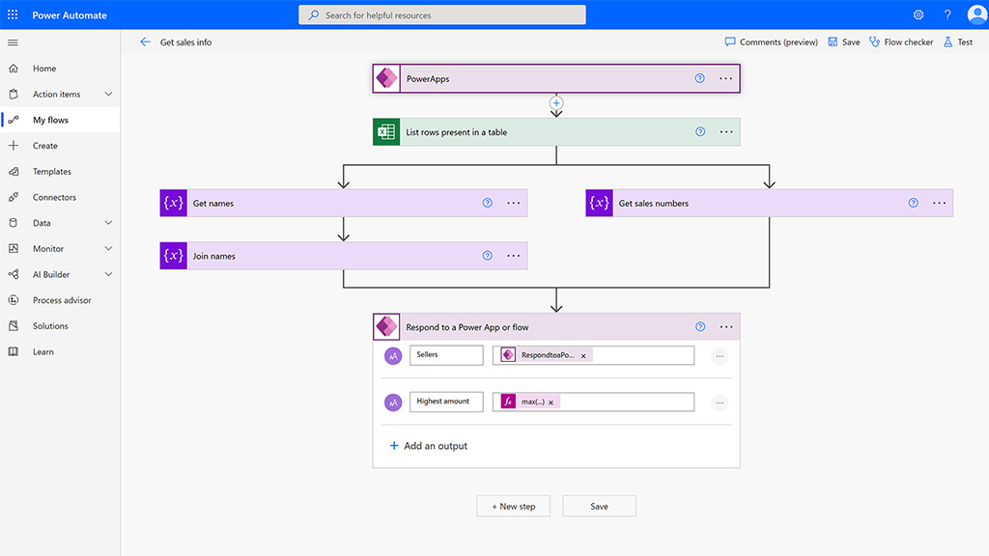Open help for Respond to a Power App
This screenshot has width=989, height=556.
click(700, 326)
